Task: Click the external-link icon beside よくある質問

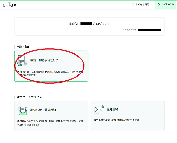Action: [133, 5]
